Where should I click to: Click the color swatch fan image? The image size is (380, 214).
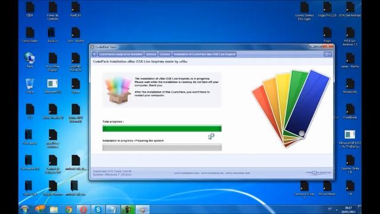point(291,108)
